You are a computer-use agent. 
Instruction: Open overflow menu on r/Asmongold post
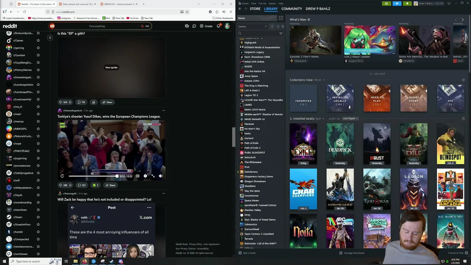[x=164, y=193]
